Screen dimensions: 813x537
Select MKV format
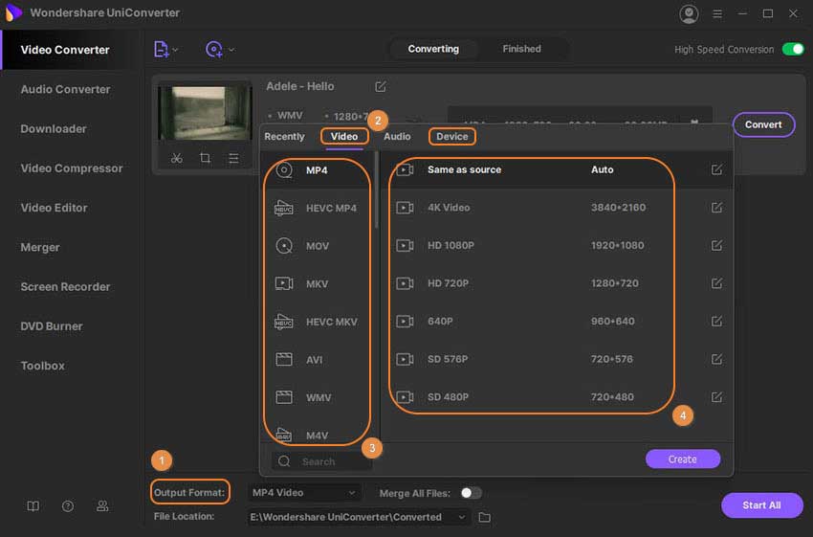point(318,283)
